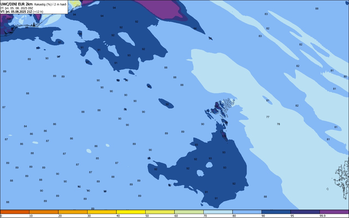
Task: Click the map value 77
Action: pos(268,117)
